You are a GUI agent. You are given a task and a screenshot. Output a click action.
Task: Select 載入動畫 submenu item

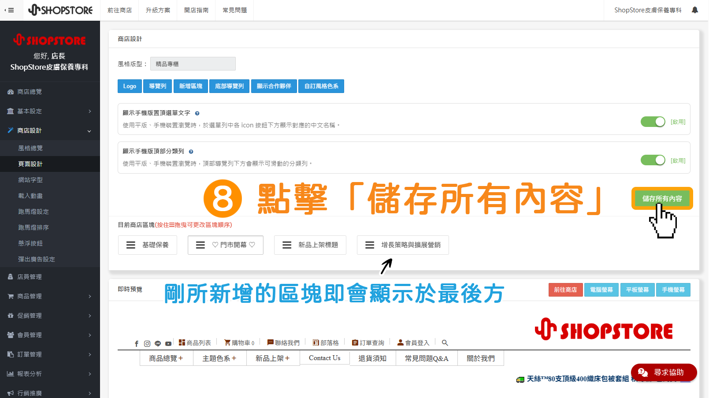(50, 196)
